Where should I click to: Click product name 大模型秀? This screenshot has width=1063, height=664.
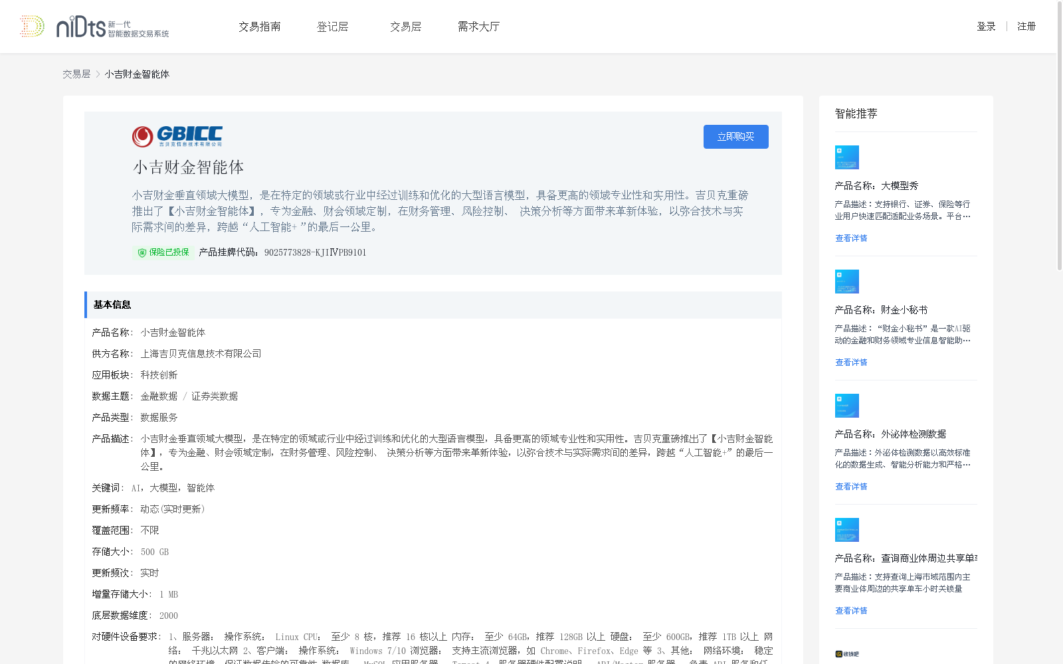coord(900,186)
